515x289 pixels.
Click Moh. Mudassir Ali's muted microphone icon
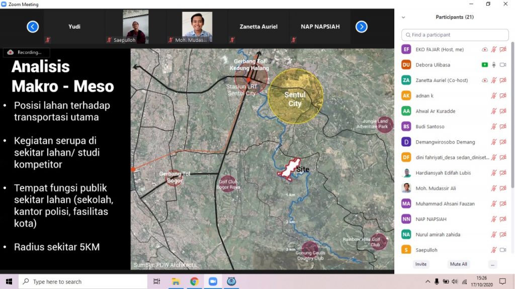(x=494, y=188)
